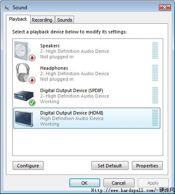Click the red unplugged arrow badge on Speakers
This screenshot has width=175, height=194.
[32, 58]
